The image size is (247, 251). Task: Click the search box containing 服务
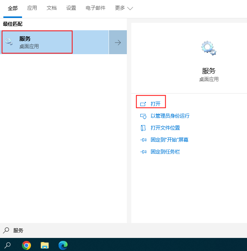112,230
